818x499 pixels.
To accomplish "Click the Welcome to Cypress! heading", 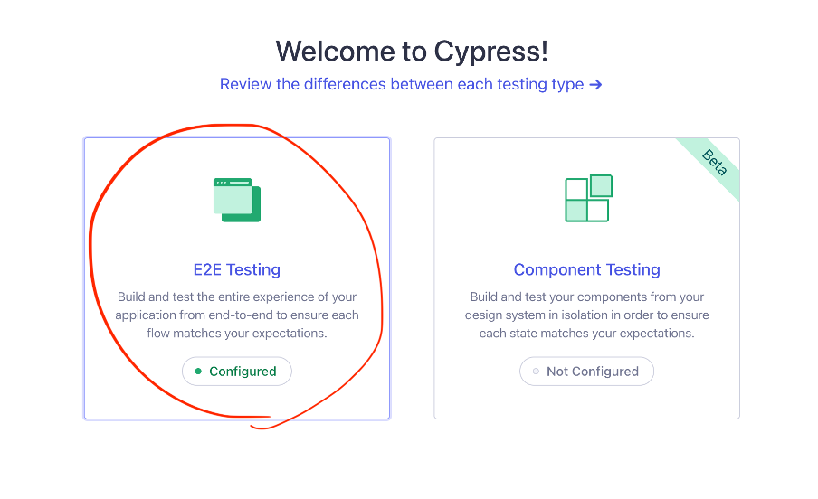I will 412,52.
